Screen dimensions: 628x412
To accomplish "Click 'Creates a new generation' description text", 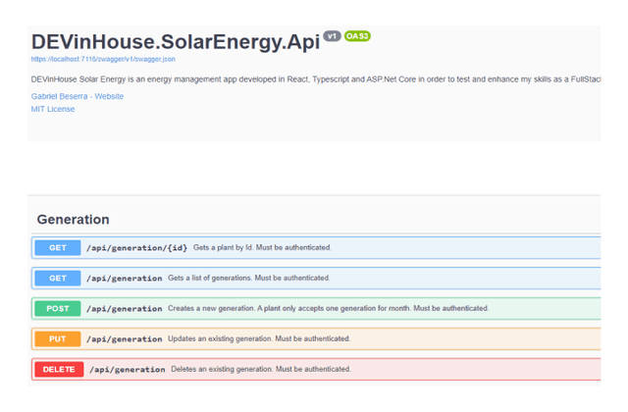I will click(328, 308).
